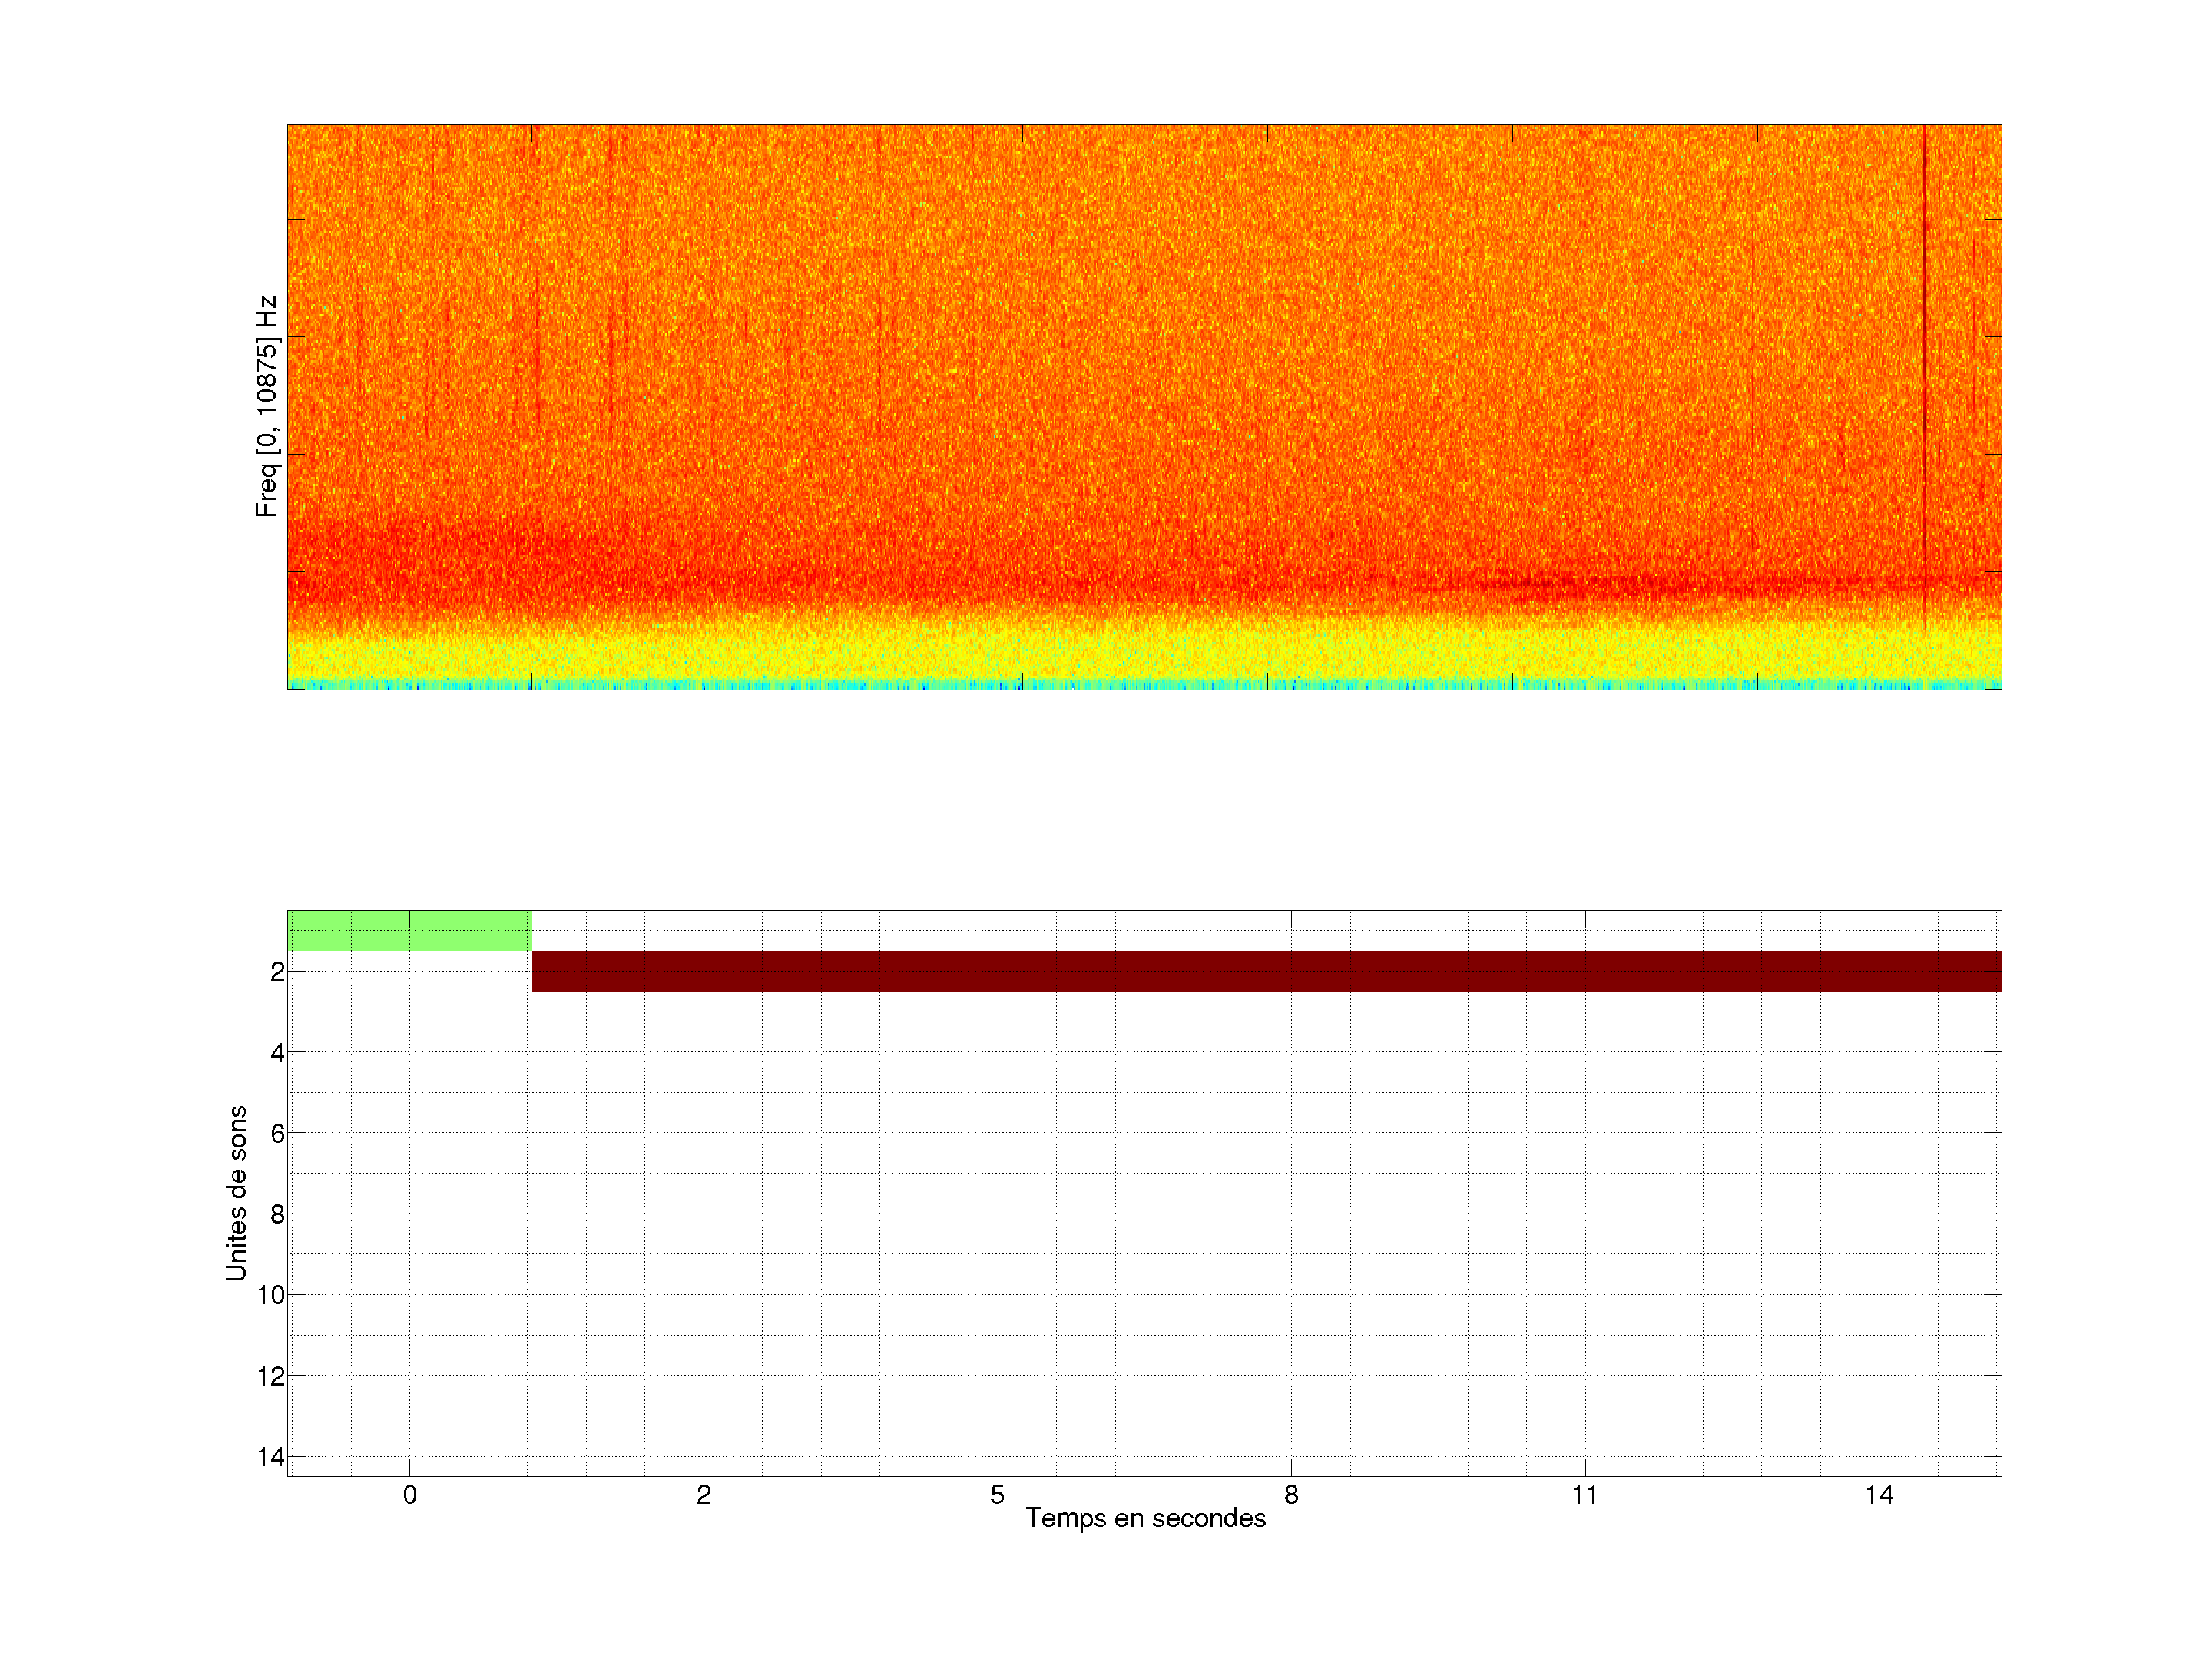Viewport: 2212px width, 1659px height.
Task: Click the y-axis tick label 4
Action: [x=277, y=1052]
